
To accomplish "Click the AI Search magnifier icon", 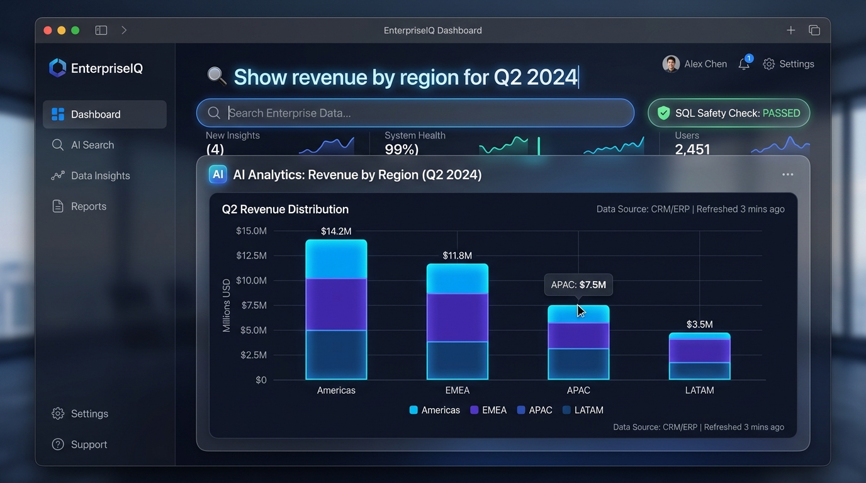I will (x=58, y=145).
